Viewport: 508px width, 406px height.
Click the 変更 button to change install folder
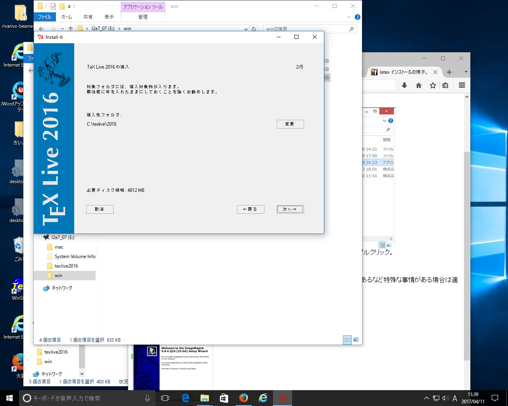pyautogui.click(x=290, y=124)
